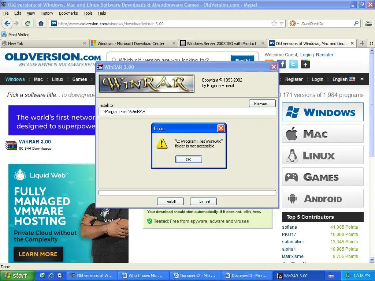Click the Games item in navigation bar
375x281 pixels.
[x=79, y=79]
